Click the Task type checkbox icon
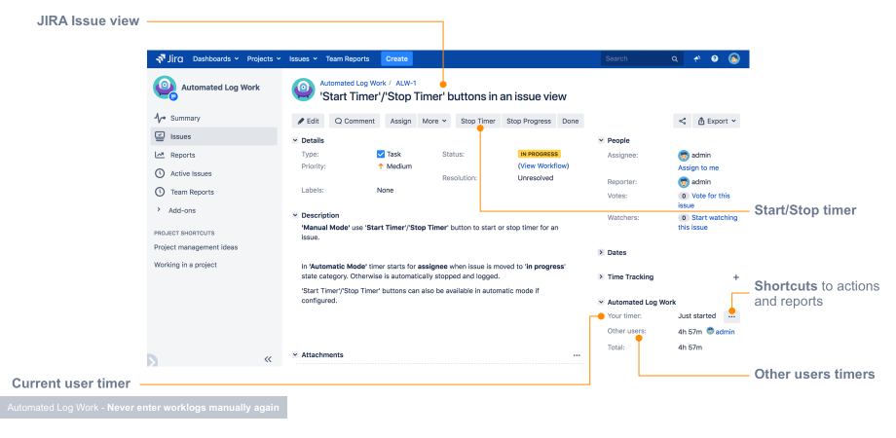The height and width of the screenshot is (438, 896). [381, 154]
